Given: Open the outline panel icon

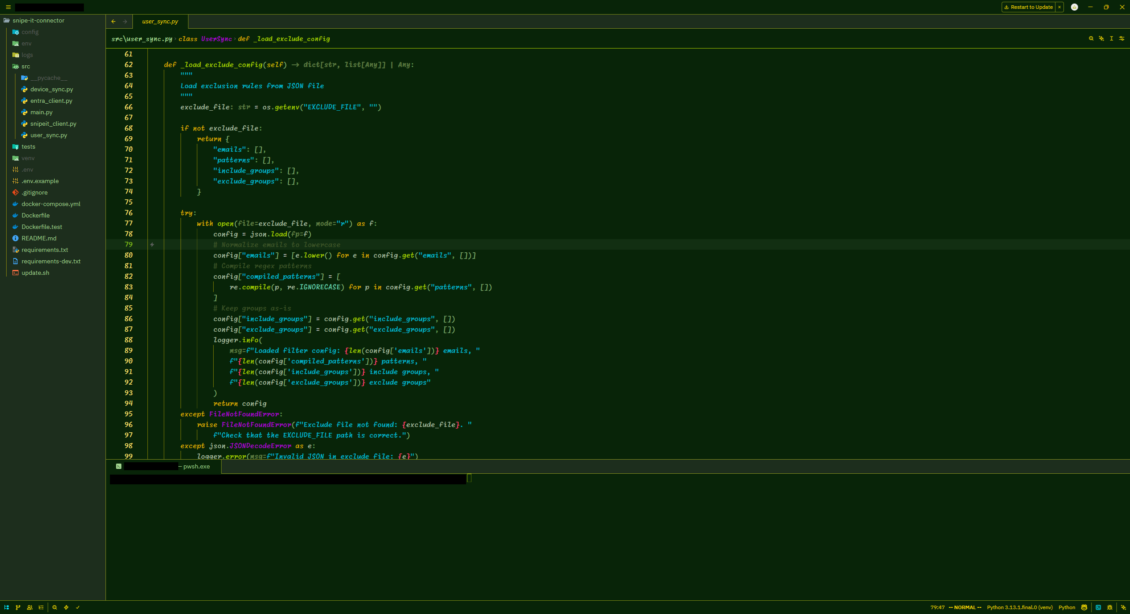Looking at the screenshot, I should click(41, 607).
